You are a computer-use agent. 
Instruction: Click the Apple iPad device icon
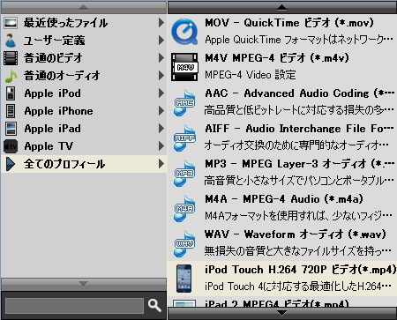point(11,129)
